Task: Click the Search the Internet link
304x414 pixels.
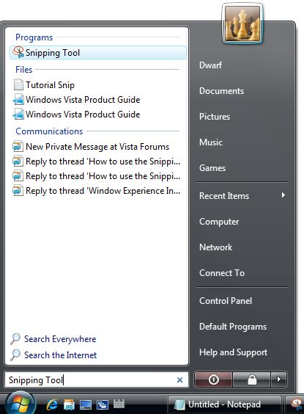Action: coord(60,355)
